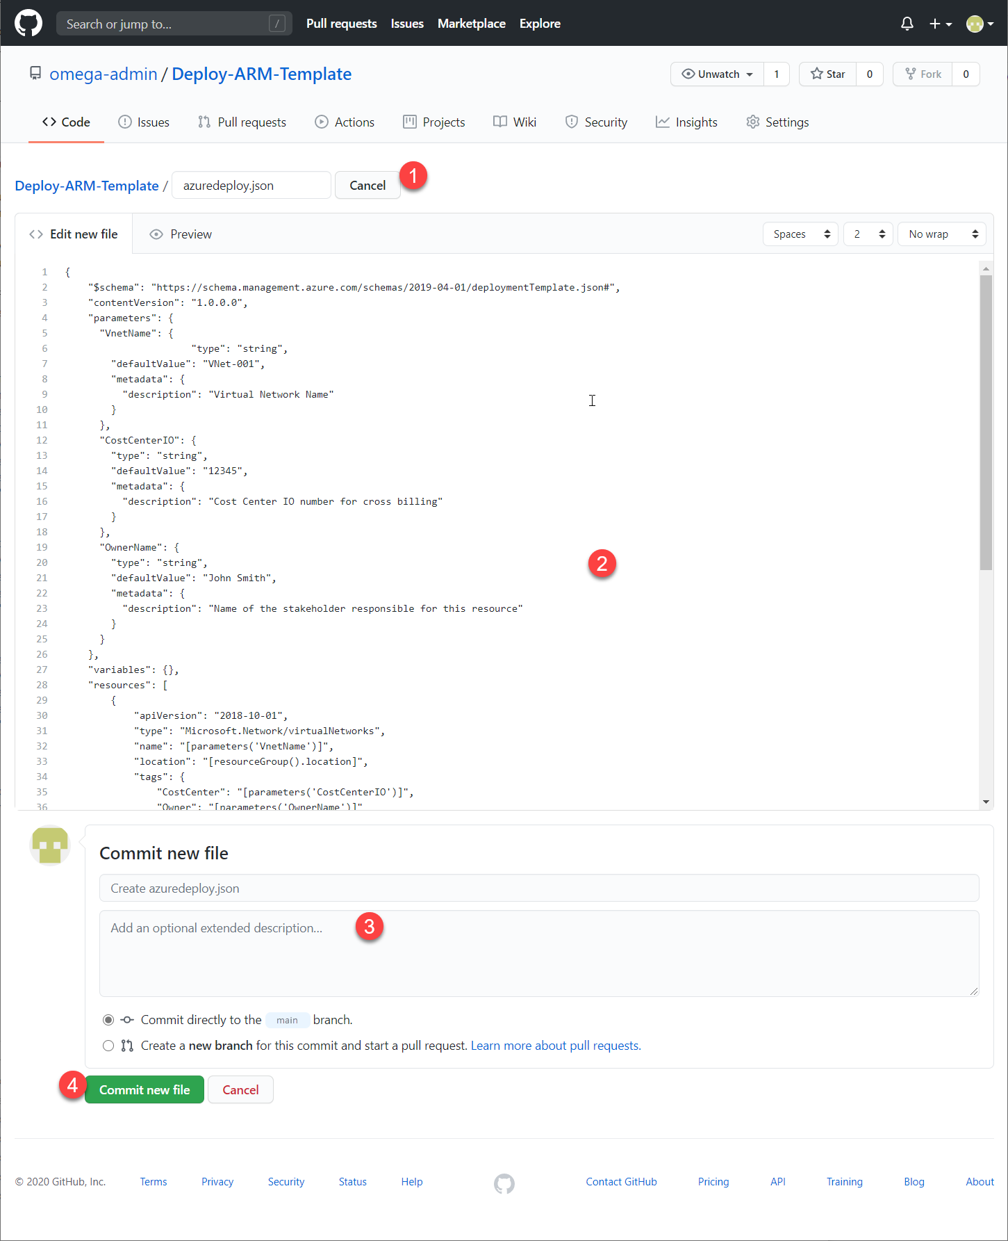
Task: Open the Wiki tab
Action: (515, 122)
